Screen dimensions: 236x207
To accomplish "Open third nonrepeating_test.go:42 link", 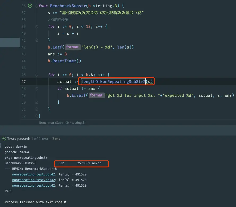I will click(x=33, y=186).
